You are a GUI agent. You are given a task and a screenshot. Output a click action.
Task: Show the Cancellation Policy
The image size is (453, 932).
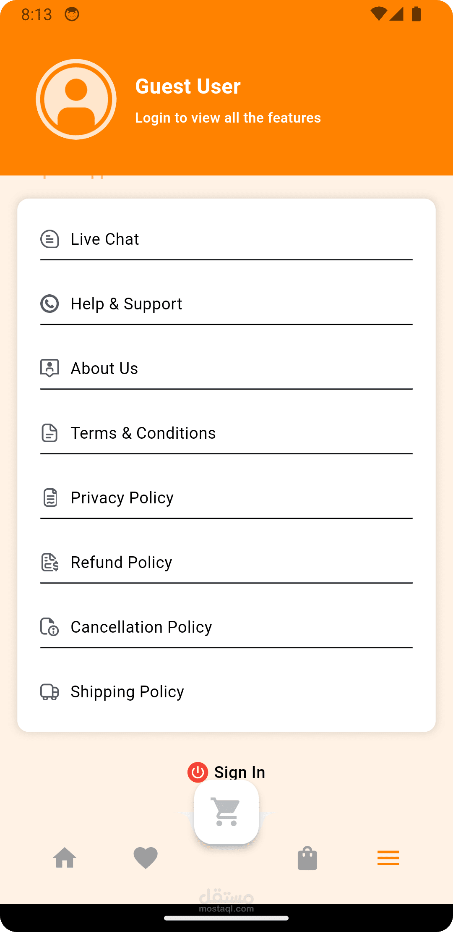point(141,627)
